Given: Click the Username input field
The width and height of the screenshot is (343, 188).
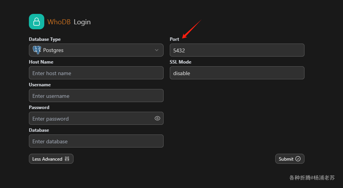Looking at the screenshot, I should coord(96,96).
